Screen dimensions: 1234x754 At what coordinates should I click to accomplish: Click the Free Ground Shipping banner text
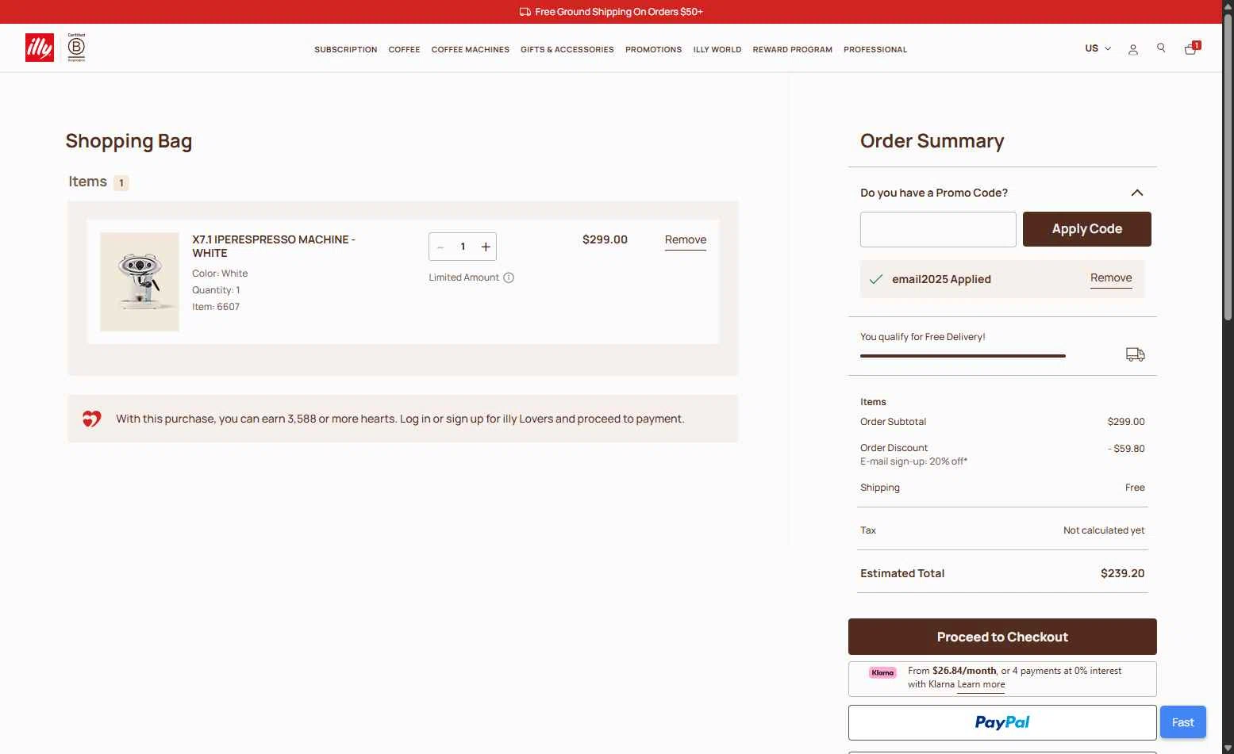pos(619,12)
